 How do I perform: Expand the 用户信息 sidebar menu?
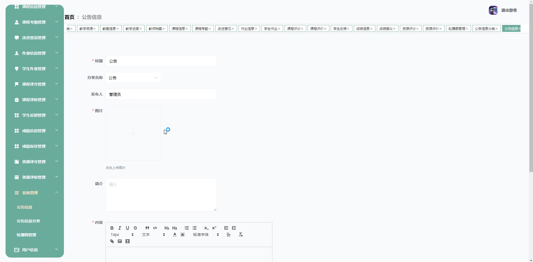(35, 250)
